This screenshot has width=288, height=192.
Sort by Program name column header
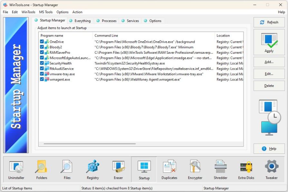pos(66,35)
